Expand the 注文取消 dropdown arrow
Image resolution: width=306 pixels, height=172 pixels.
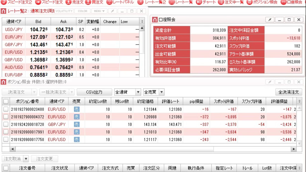click(26, 159)
